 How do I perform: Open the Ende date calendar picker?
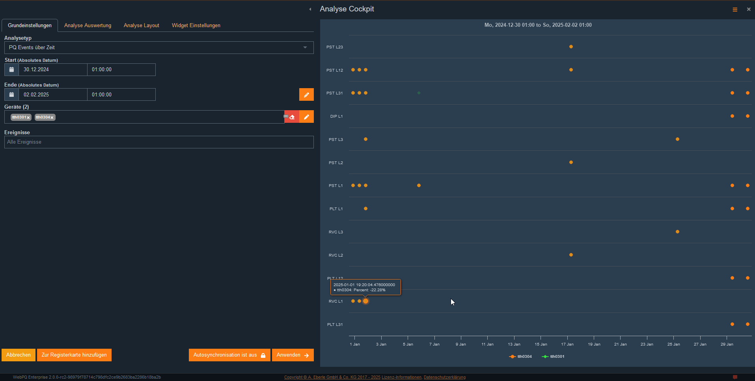pos(11,94)
